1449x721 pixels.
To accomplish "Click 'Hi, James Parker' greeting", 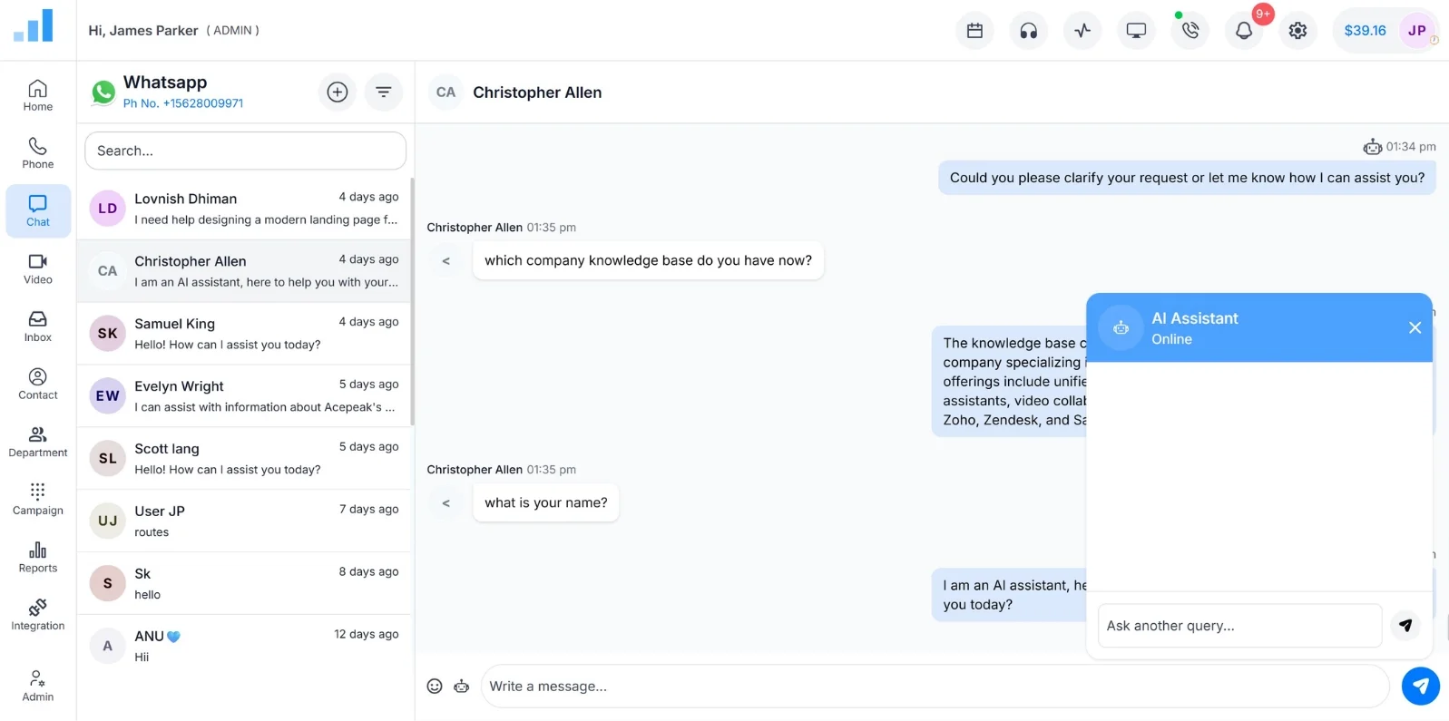I will coord(143,31).
